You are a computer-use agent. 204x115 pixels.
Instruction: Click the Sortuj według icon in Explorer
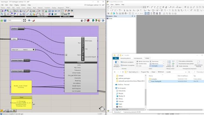[x=169, y=62]
